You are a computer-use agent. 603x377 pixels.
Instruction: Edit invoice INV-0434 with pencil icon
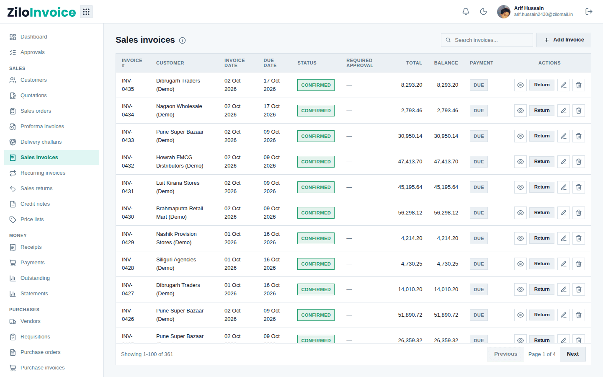[x=564, y=111]
